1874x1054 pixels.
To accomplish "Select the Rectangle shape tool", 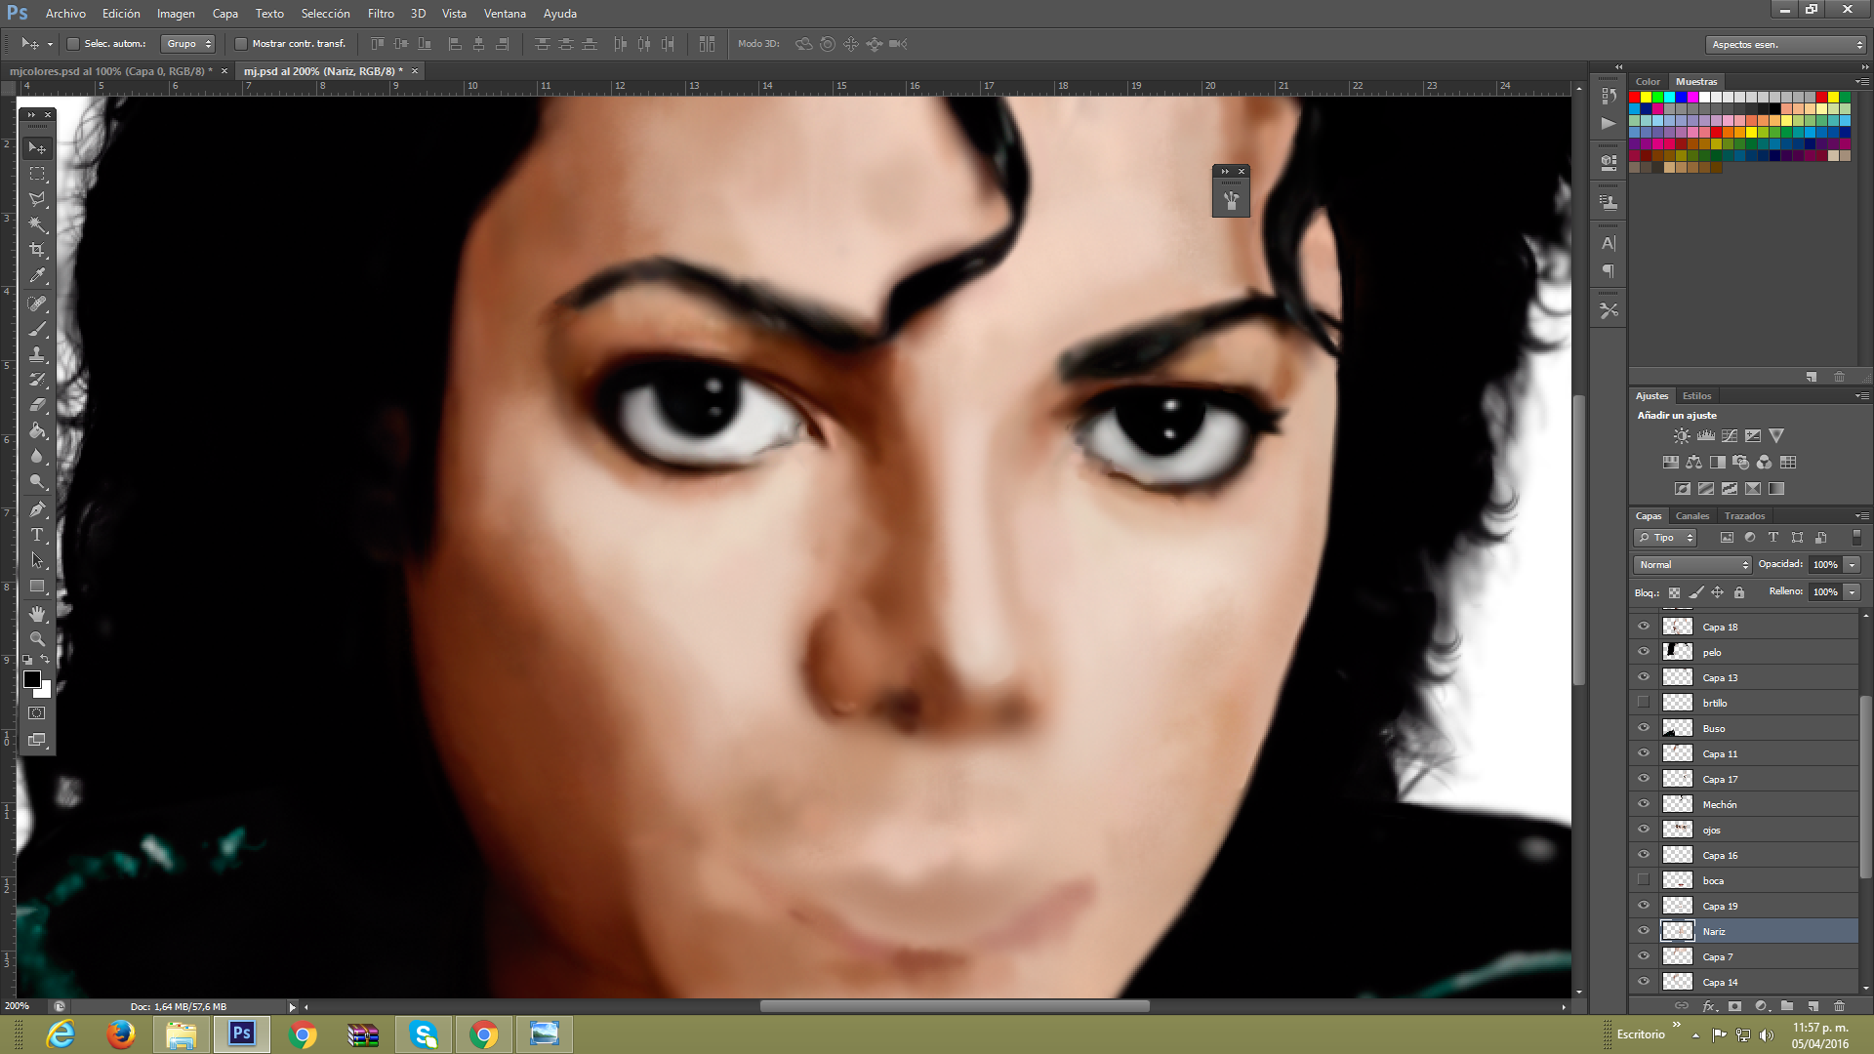I will (37, 587).
